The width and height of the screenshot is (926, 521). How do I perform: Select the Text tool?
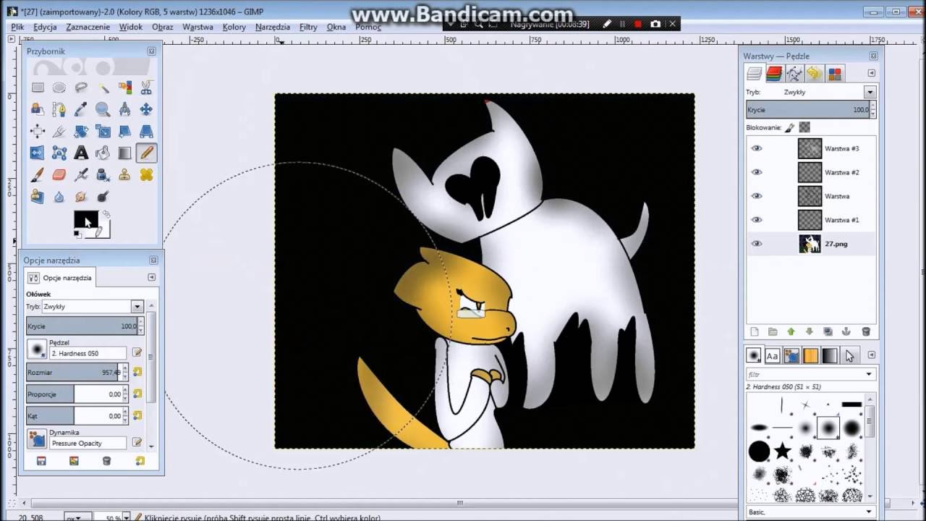pyautogui.click(x=81, y=153)
